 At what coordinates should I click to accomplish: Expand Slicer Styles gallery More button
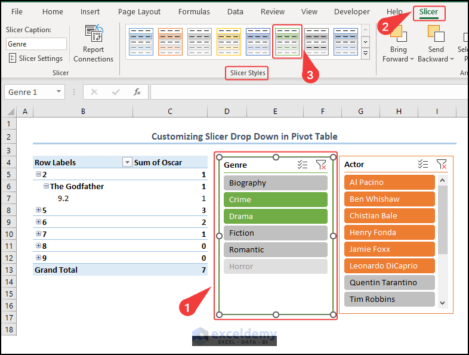coord(365,54)
